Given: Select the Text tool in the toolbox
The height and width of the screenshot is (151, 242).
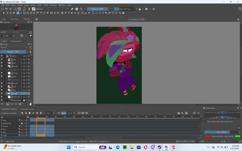Looking at the screenshot, I should coord(7,13).
